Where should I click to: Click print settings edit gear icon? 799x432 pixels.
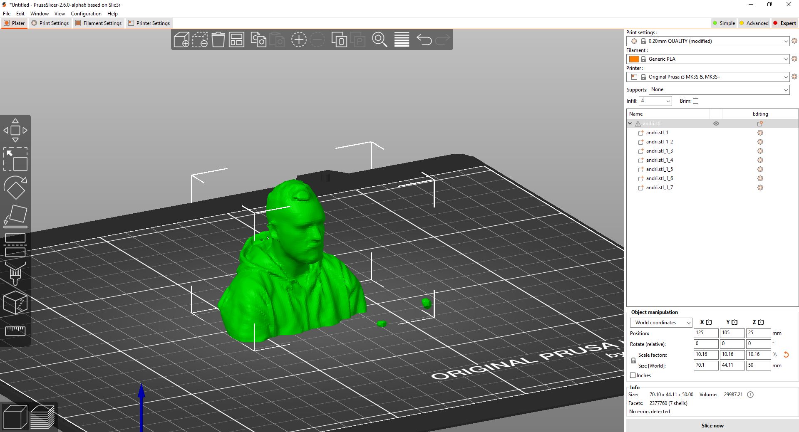(794, 41)
